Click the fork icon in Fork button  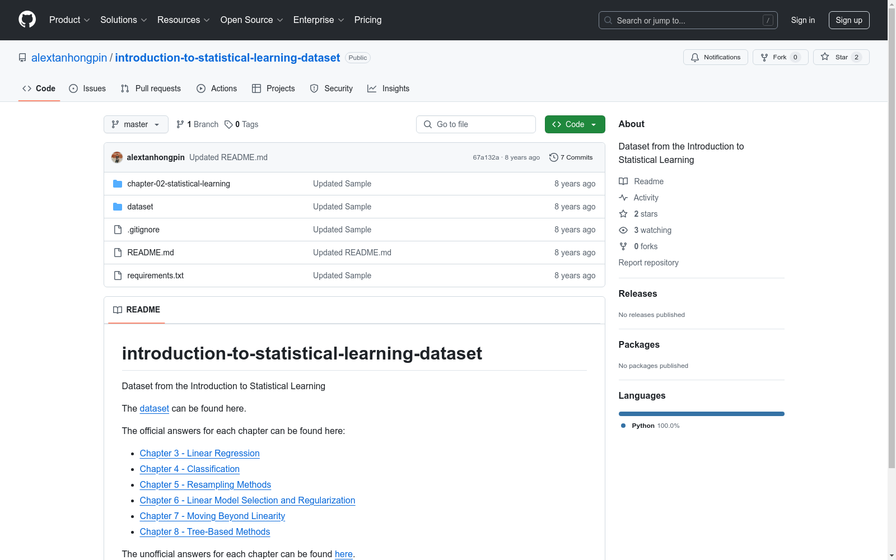(x=764, y=57)
